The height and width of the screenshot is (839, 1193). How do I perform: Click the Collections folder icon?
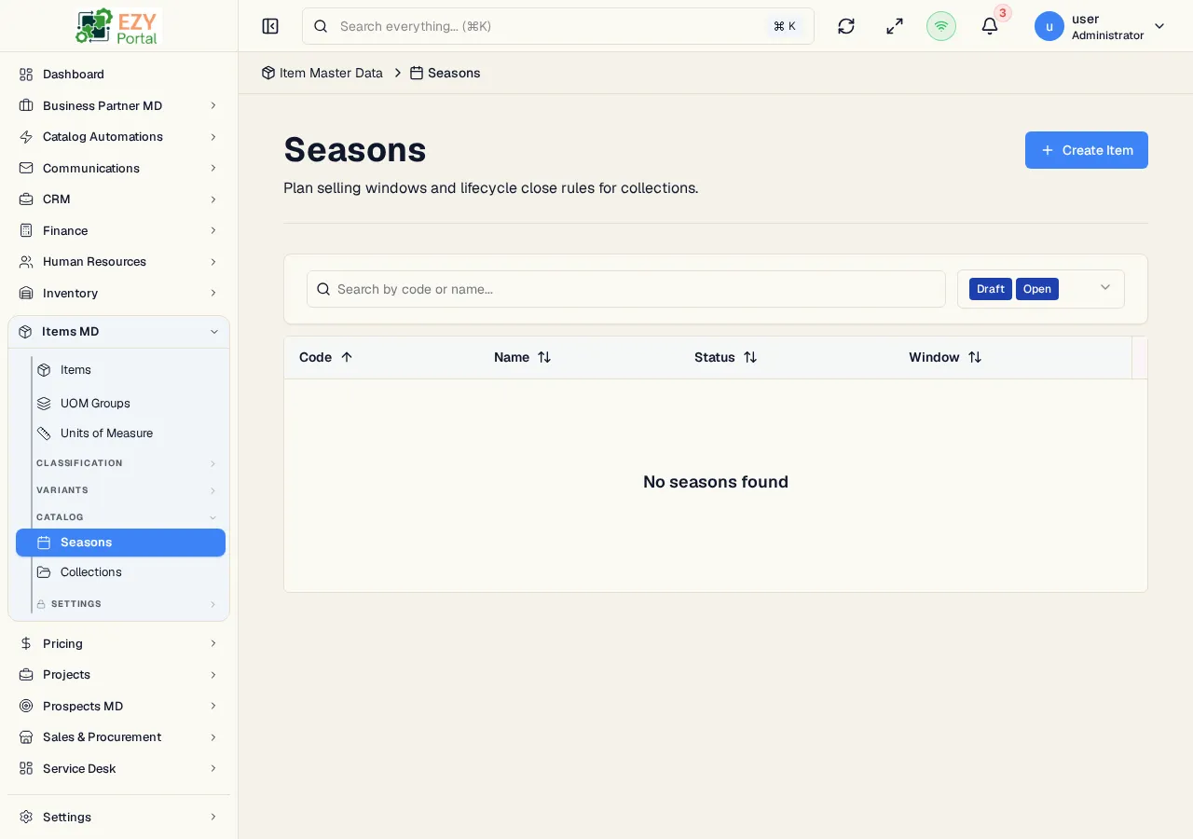click(44, 572)
